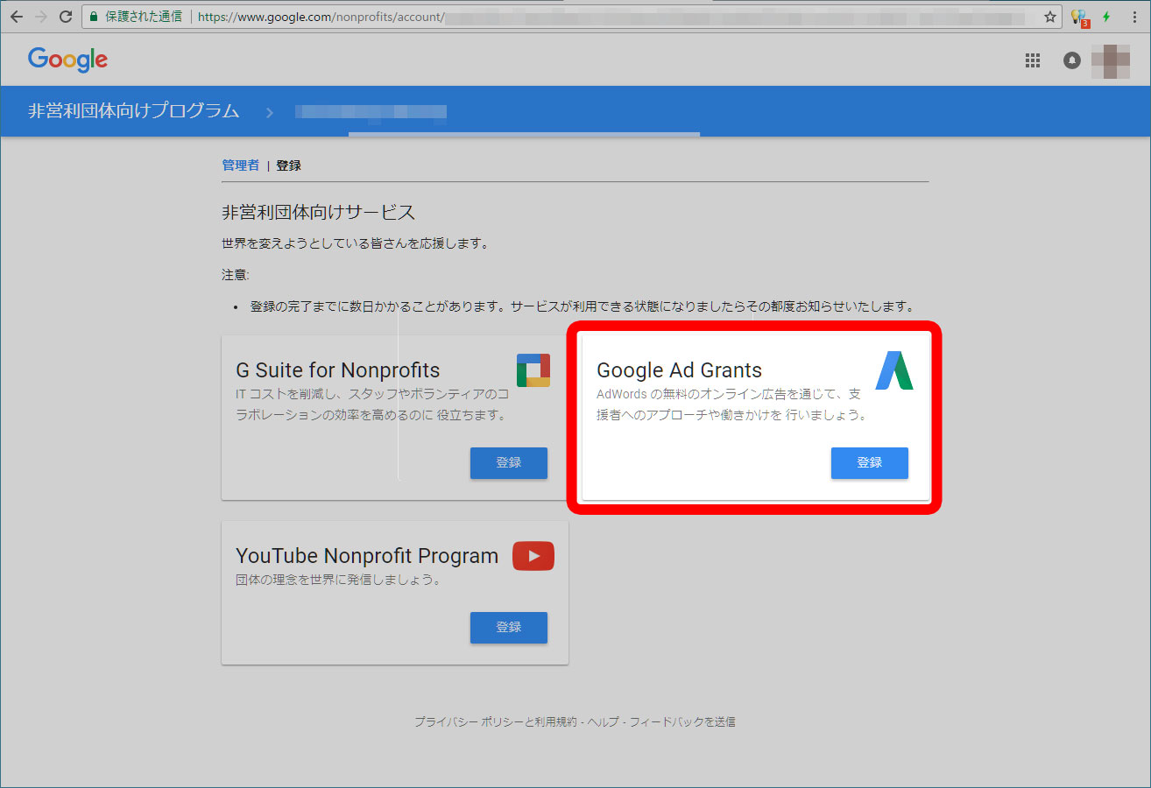This screenshot has width=1151, height=788.
Task: Open the Google apps grid
Action: pos(1033,60)
